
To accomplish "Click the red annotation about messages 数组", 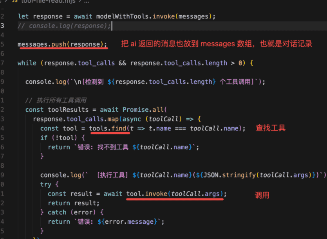I will click(x=217, y=44).
